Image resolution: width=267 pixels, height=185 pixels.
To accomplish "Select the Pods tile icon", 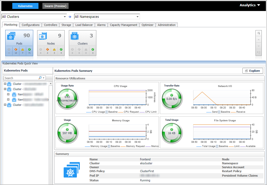I will pos(11,36).
